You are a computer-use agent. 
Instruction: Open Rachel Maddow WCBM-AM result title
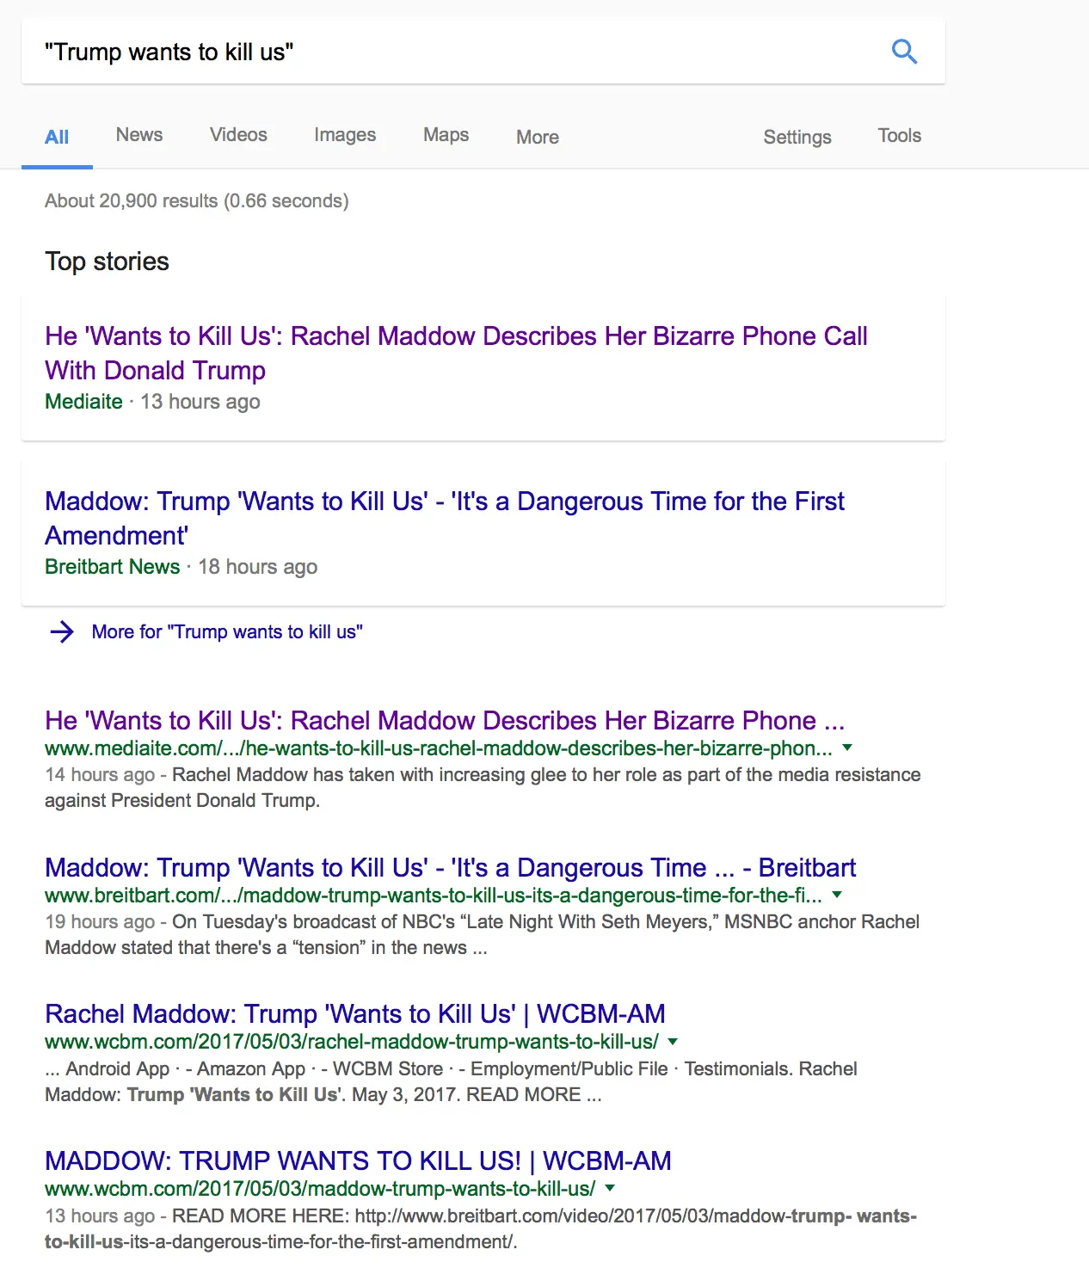tap(354, 1014)
